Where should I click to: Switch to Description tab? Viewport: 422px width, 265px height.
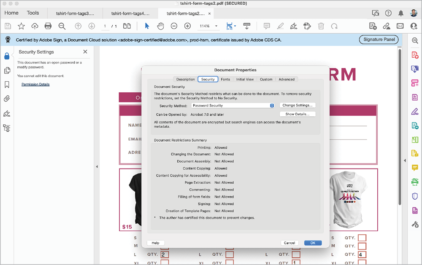(x=185, y=79)
